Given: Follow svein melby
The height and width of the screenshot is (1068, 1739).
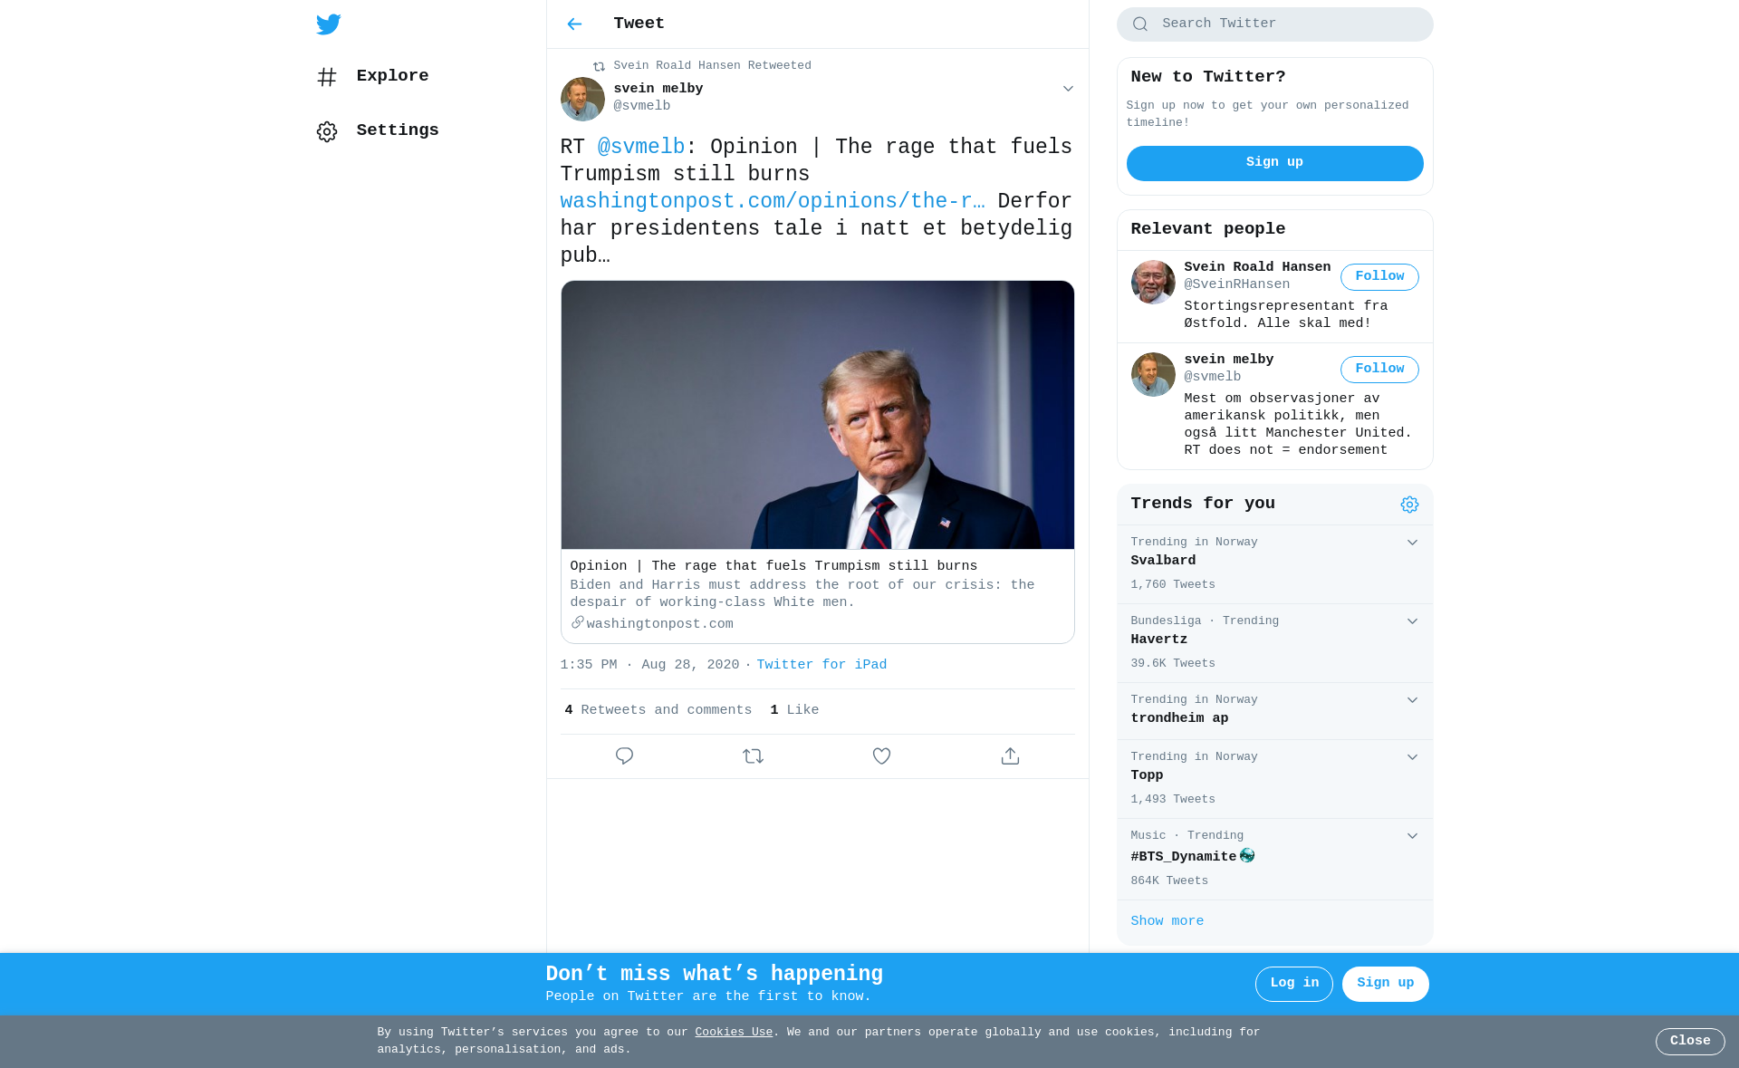Looking at the screenshot, I should 1379,370.
